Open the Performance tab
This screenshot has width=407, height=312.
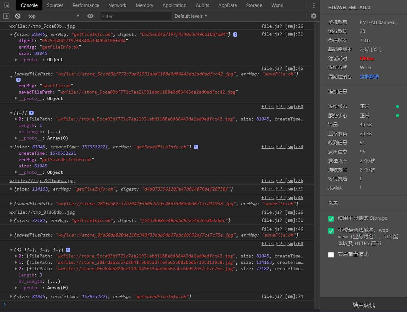point(86,5)
